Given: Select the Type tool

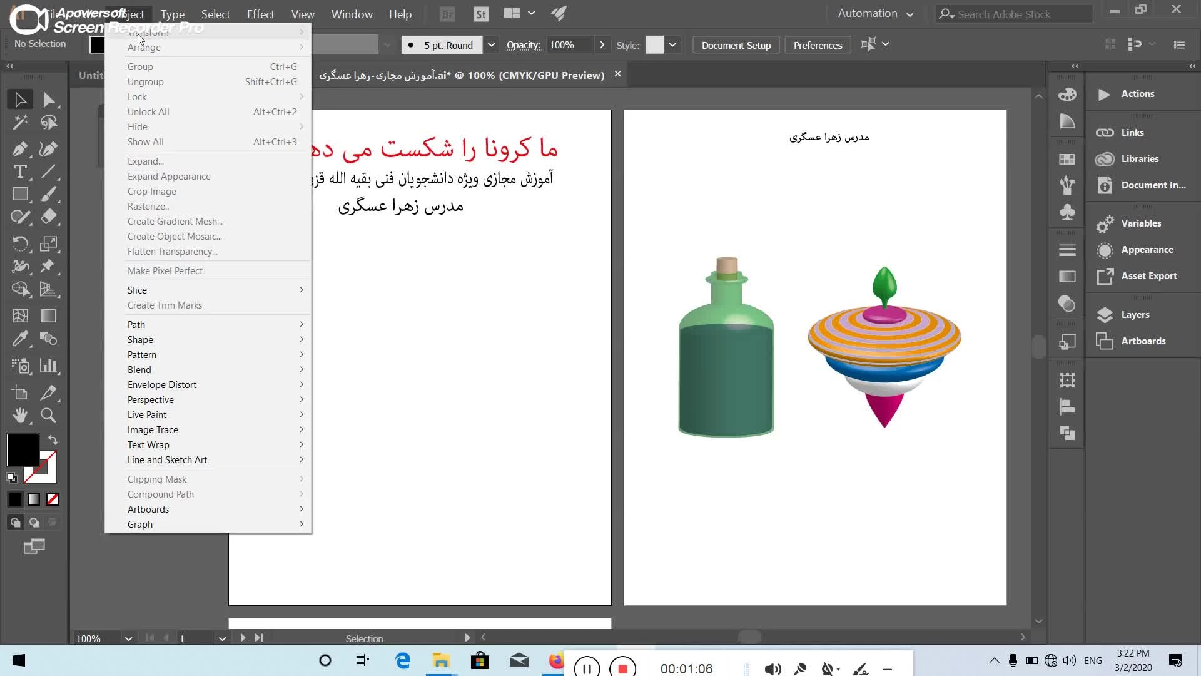Looking at the screenshot, I should (x=19, y=172).
